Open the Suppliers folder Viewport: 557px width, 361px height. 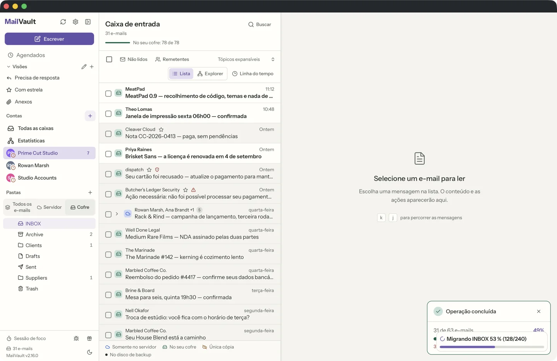[x=49, y=278]
